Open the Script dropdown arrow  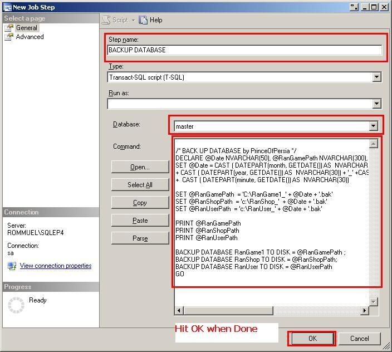(x=134, y=20)
